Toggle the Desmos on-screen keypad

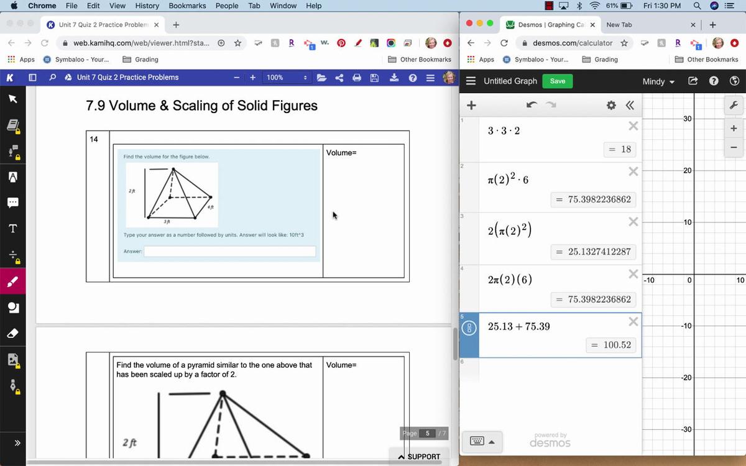coord(482,442)
